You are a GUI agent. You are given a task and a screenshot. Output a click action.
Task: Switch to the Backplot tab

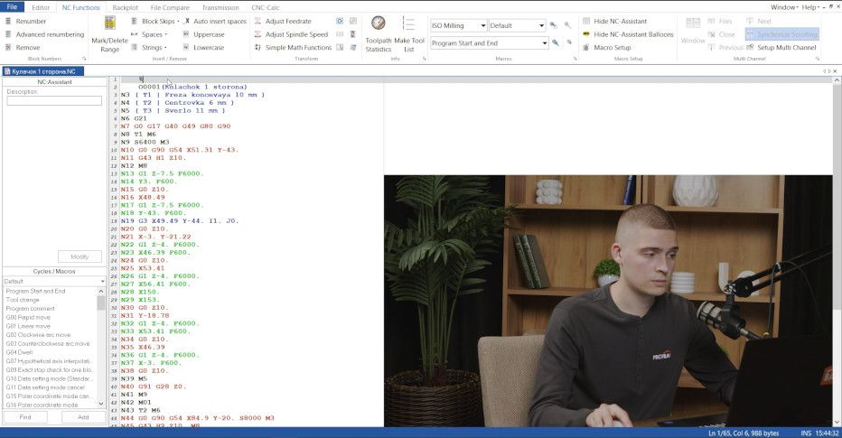tap(126, 7)
